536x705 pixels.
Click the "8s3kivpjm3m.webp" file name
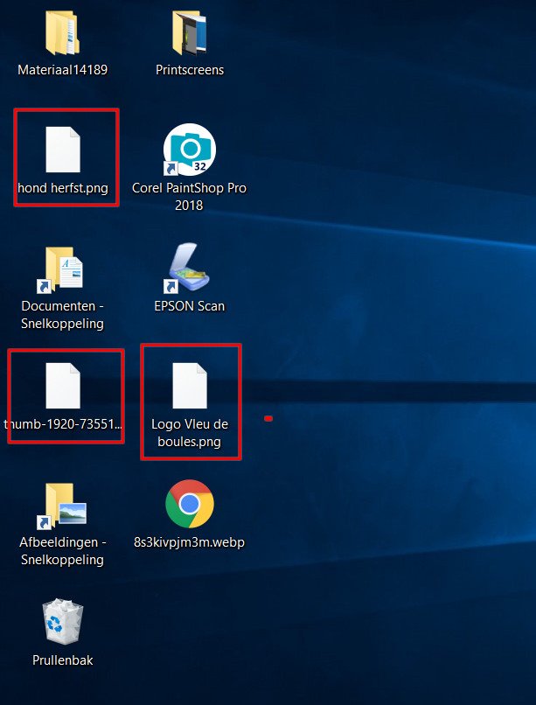(189, 542)
